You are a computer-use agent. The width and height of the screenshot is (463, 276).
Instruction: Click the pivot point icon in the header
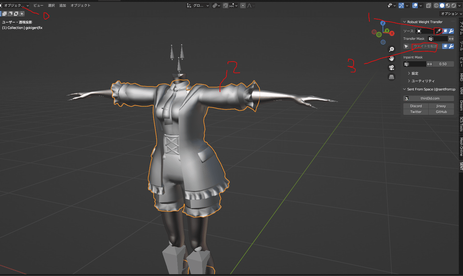[x=215, y=5]
